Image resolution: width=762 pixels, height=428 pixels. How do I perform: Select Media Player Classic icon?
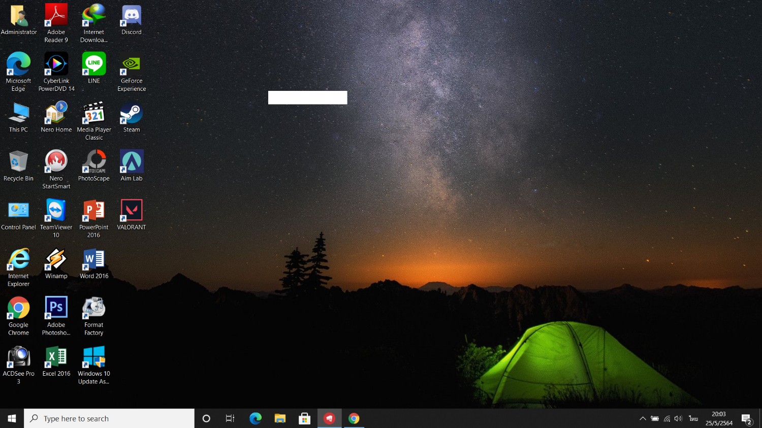click(x=94, y=121)
